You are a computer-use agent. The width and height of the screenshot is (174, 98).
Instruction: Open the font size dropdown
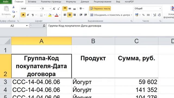50,8
